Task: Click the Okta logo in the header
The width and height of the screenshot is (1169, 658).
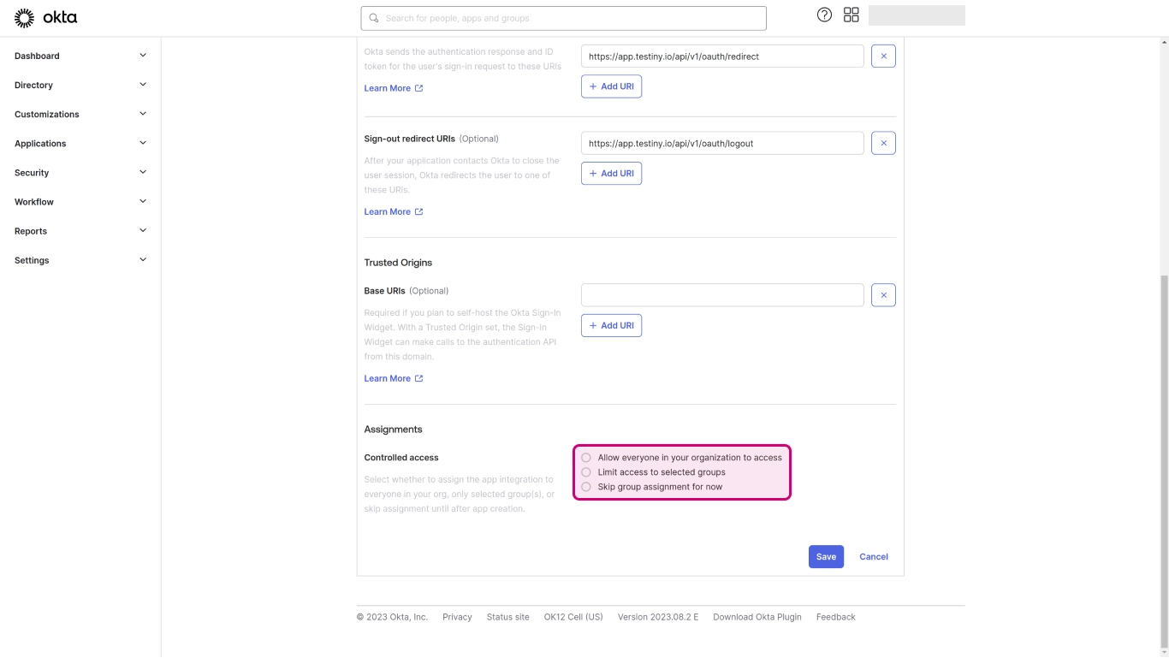Action: click(x=45, y=17)
